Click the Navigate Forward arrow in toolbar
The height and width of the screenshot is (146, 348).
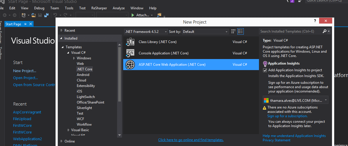click(x=14, y=15)
